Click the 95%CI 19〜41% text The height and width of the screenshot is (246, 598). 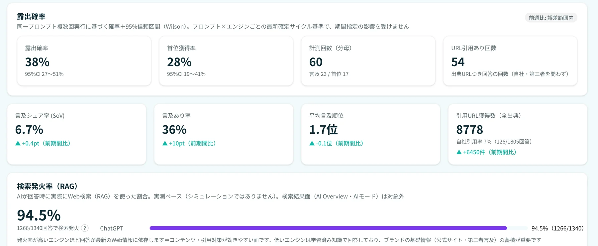pyautogui.click(x=186, y=74)
